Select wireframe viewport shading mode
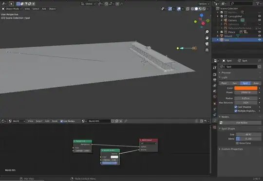 coord(192,9)
